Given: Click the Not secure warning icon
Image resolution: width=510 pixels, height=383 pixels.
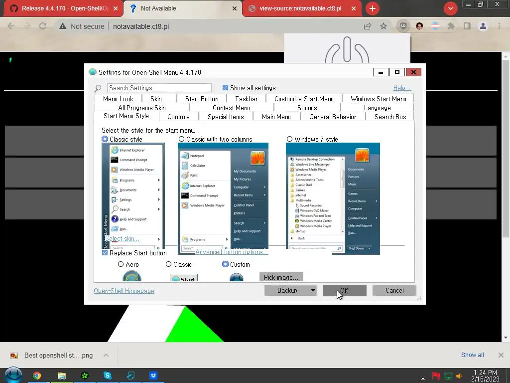Looking at the screenshot, I should [x=63, y=26].
